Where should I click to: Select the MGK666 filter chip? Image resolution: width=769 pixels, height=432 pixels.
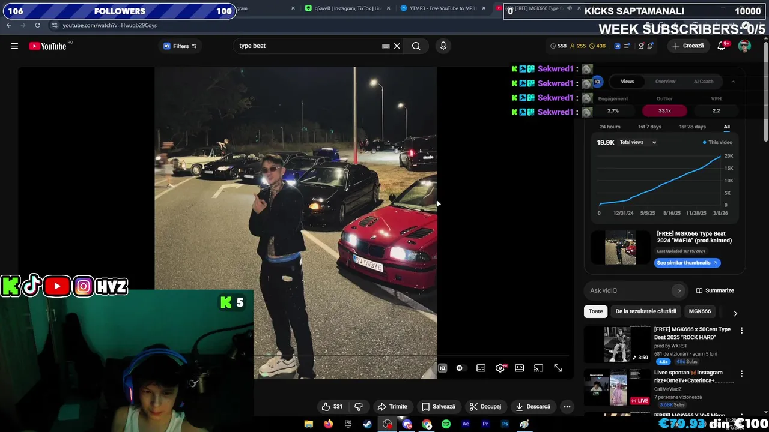click(699, 311)
